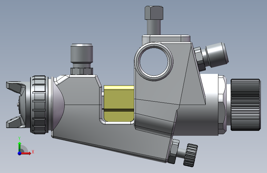Click the green Y axis arrow of the triad
This screenshot has height=173, width=267.
[x=20, y=147]
